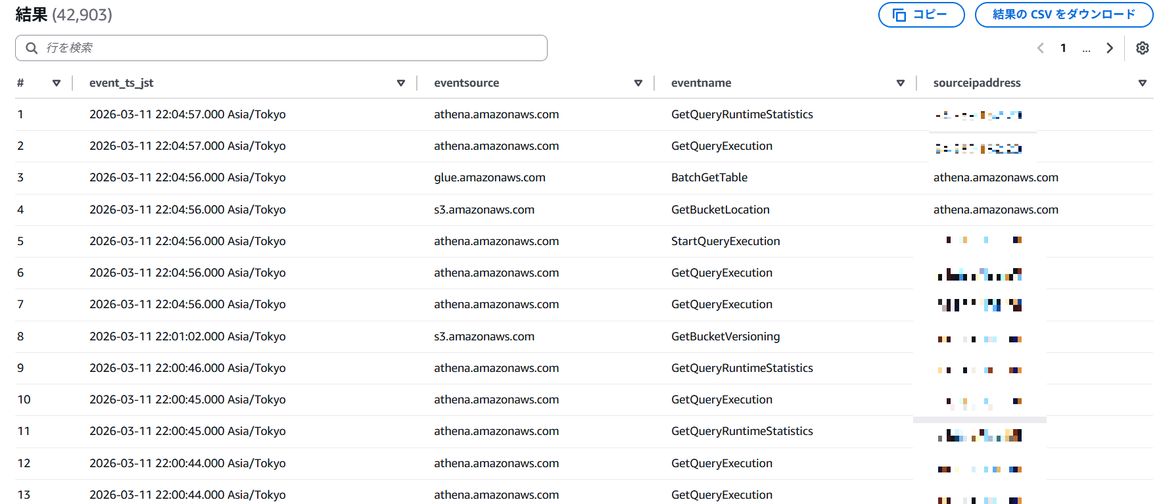The height and width of the screenshot is (504, 1161).
Task: Sort by eventname column arrow
Action: pyautogui.click(x=900, y=83)
